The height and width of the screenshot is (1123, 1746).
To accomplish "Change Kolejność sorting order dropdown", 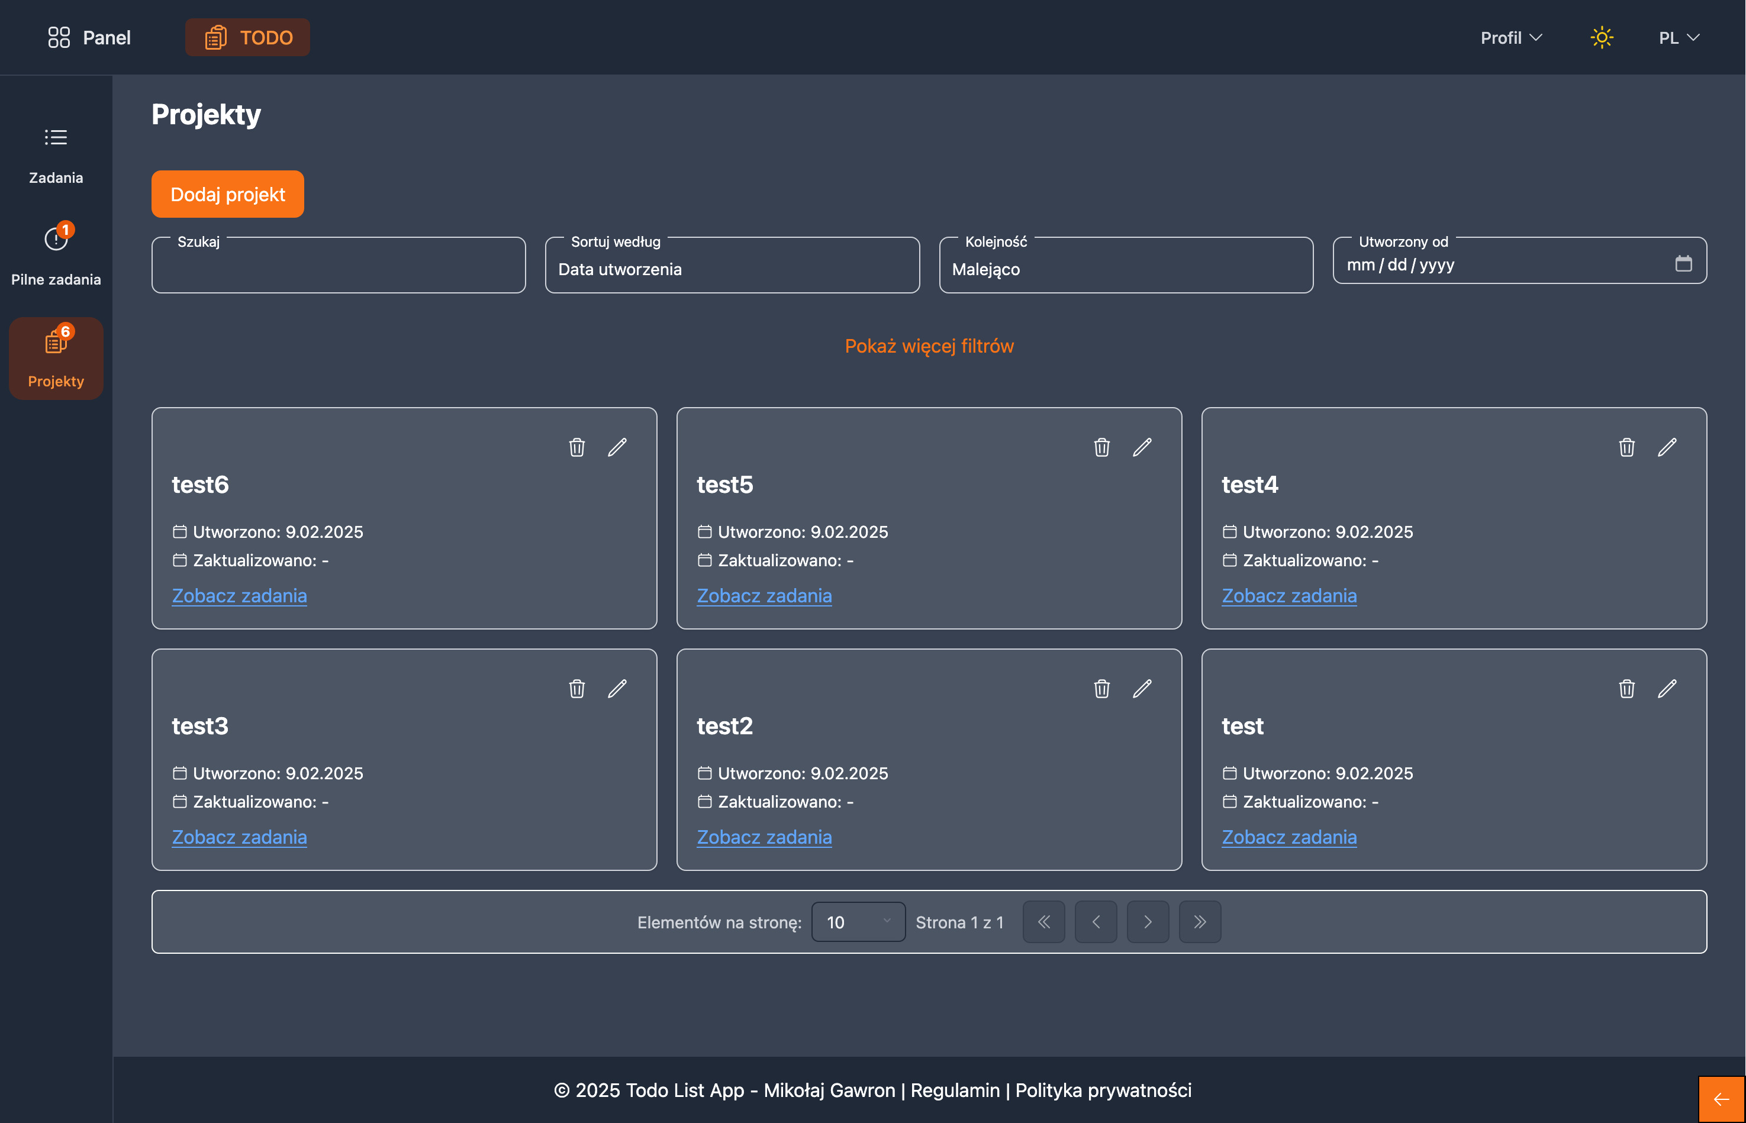I will [x=1125, y=269].
